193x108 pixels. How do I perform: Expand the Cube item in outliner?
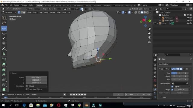point(157,23)
